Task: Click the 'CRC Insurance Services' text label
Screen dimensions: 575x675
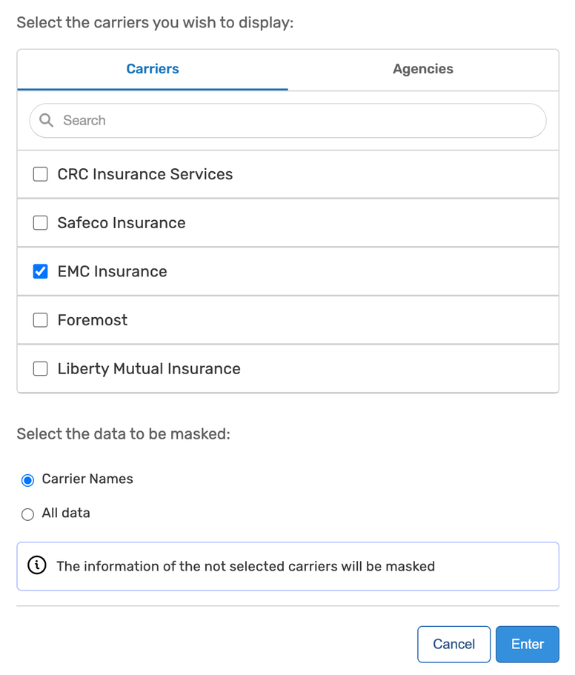Action: 145,175
